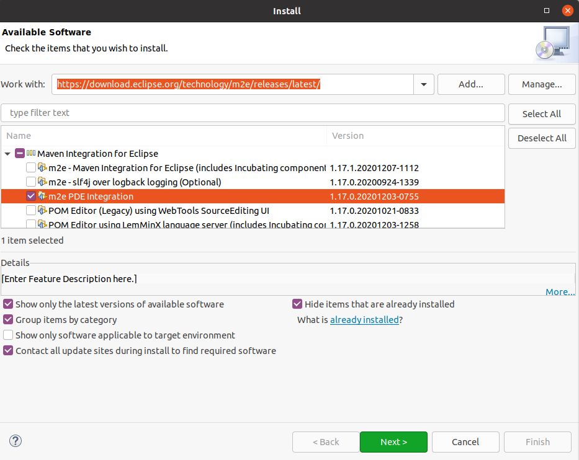Screen dimensions: 579x460
Task: Click version 1.17.0.20201021-0833 cell
Action: pyautogui.click(x=374, y=211)
